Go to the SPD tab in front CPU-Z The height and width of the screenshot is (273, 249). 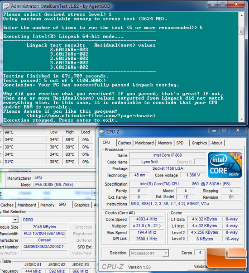point(180,143)
